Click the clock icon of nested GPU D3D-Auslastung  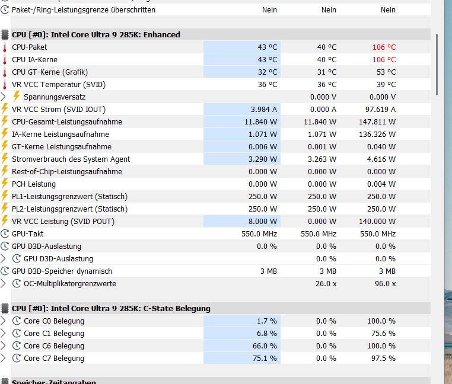pyautogui.click(x=17, y=259)
